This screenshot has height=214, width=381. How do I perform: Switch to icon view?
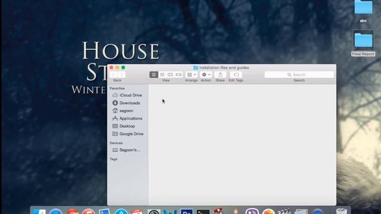[x=154, y=75]
